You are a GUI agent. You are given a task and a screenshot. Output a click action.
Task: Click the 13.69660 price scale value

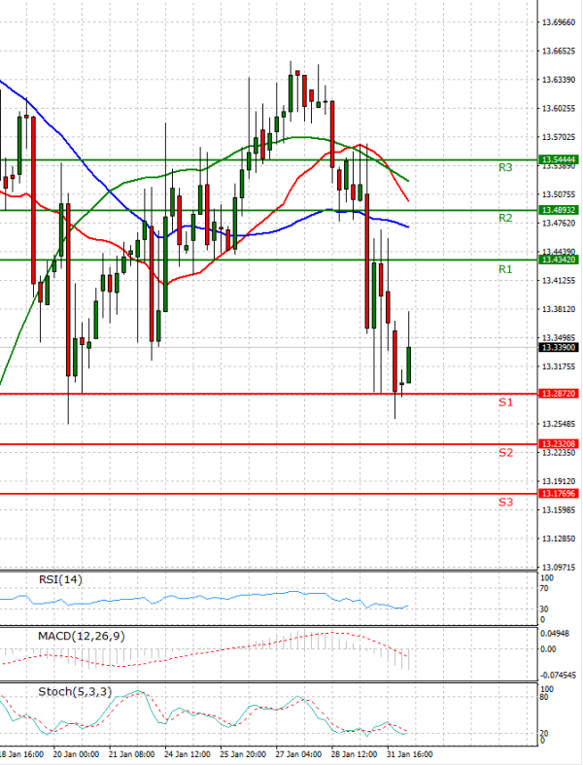coord(559,22)
